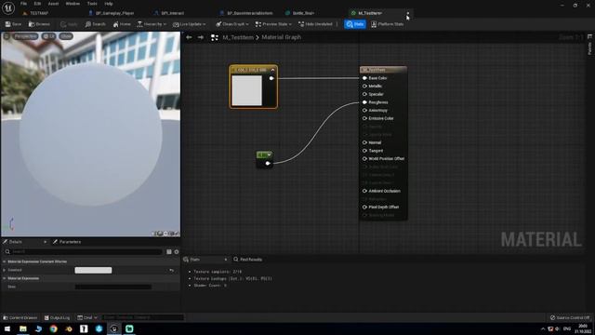Click the Search toolbar button
The width and height of the screenshot is (595, 335).
[95, 24]
